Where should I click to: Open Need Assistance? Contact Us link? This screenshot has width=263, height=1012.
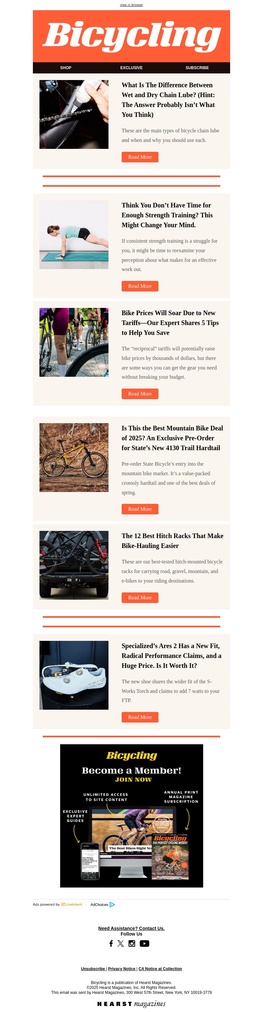tap(131, 928)
